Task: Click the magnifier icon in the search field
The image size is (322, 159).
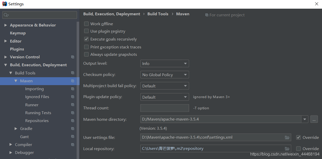Action: (5, 15)
